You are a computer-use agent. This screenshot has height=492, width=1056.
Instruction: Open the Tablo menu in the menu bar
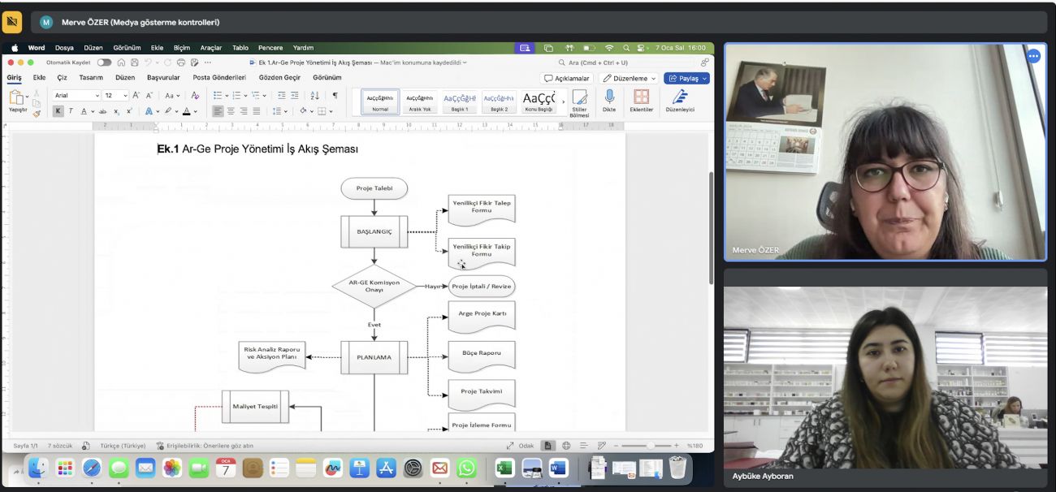240,48
